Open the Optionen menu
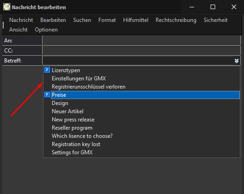Viewport: 244px width, 194px height. tap(46, 30)
